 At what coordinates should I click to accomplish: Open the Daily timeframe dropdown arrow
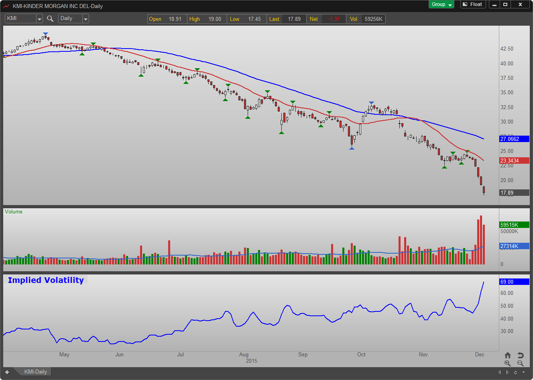click(x=85, y=19)
